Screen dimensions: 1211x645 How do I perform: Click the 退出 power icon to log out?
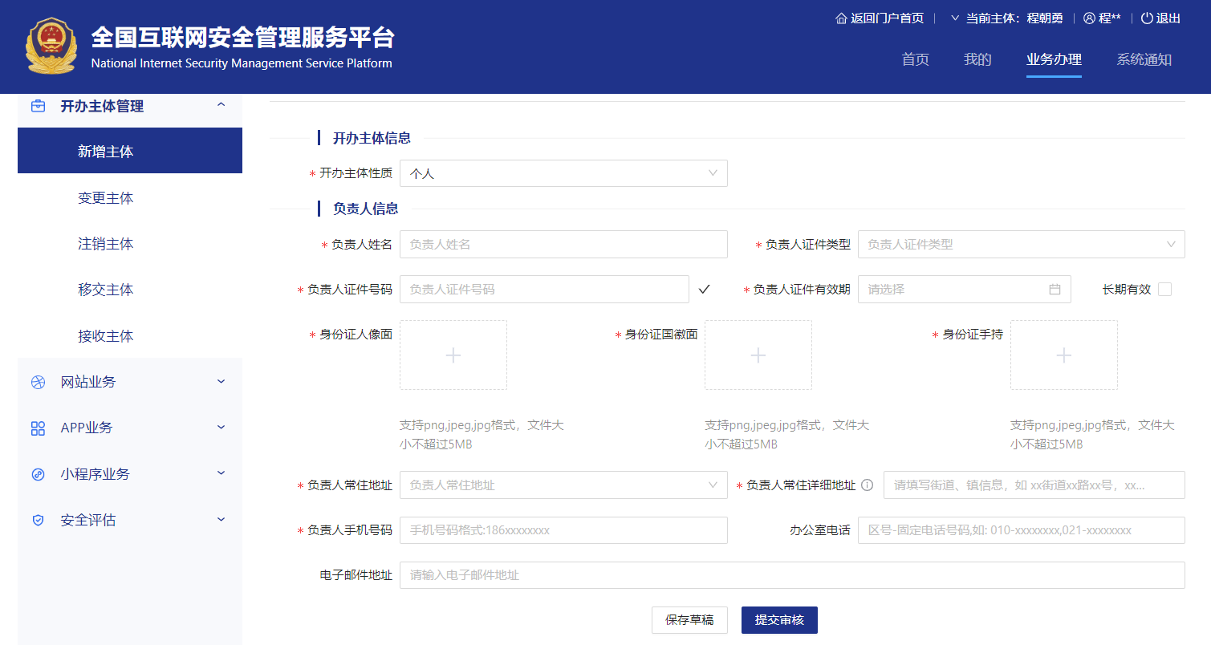click(1147, 18)
